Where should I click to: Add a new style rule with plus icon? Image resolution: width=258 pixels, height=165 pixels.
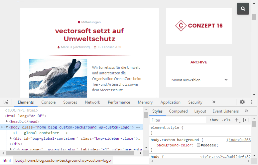click(x=237, y=120)
